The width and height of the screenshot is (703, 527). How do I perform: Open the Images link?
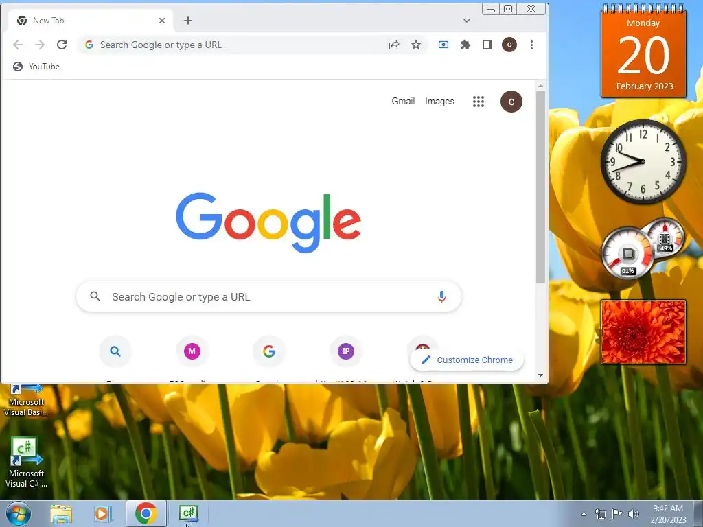(439, 102)
